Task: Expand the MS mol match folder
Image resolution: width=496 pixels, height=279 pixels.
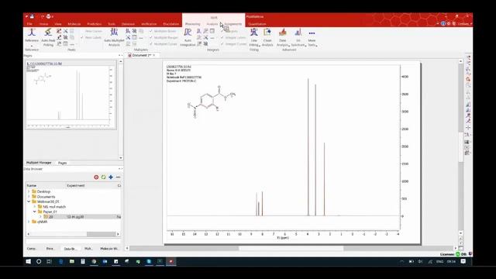Action: click(35, 207)
